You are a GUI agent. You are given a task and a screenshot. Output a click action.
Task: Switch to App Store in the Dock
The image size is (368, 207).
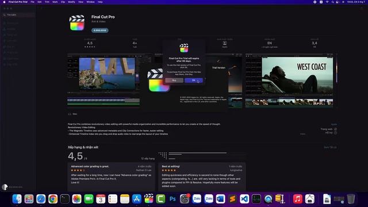pyautogui.click(x=137, y=199)
